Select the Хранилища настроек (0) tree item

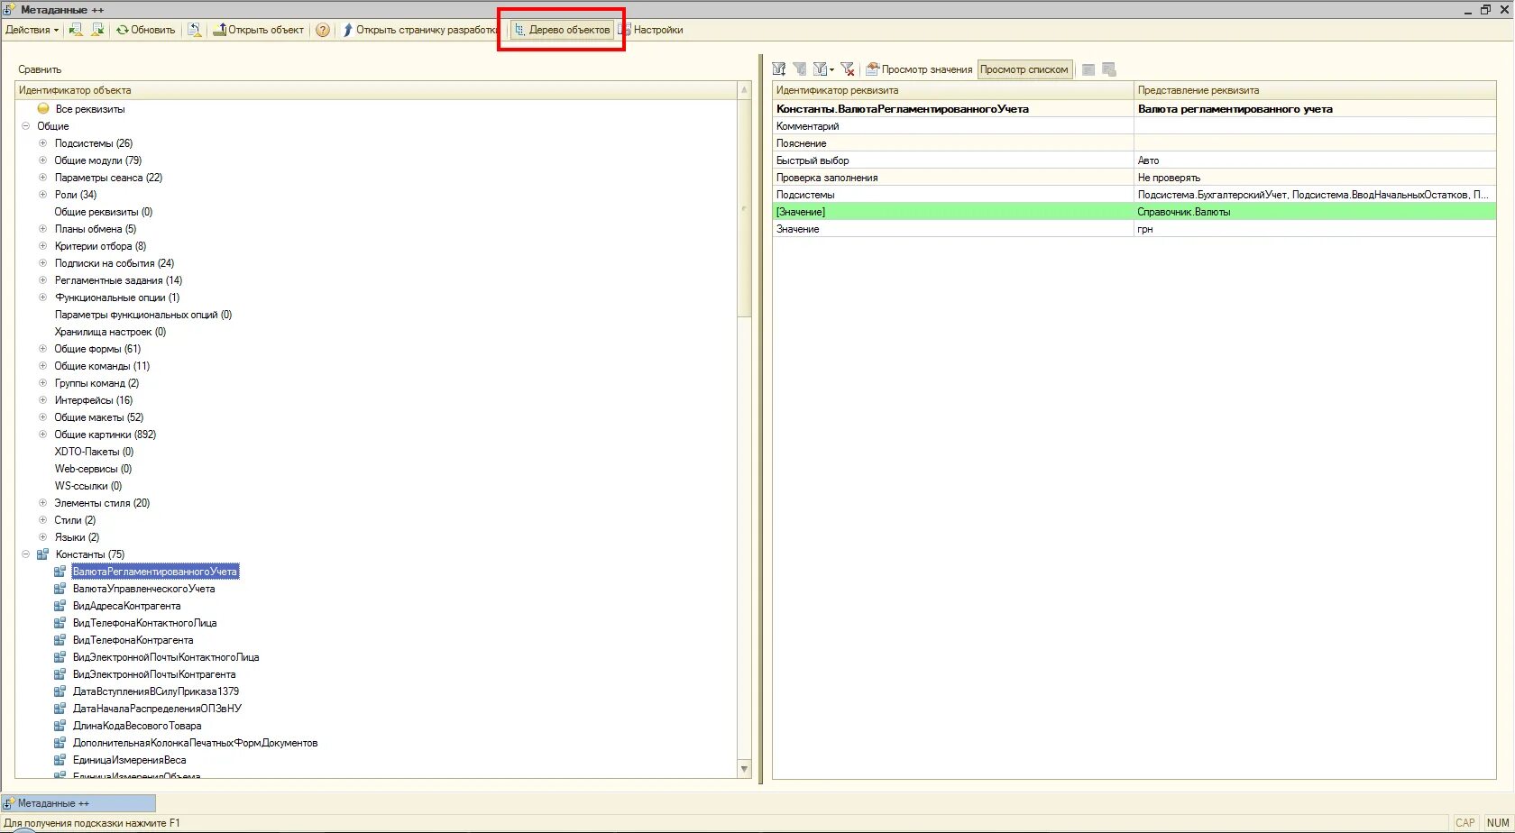[x=110, y=332]
